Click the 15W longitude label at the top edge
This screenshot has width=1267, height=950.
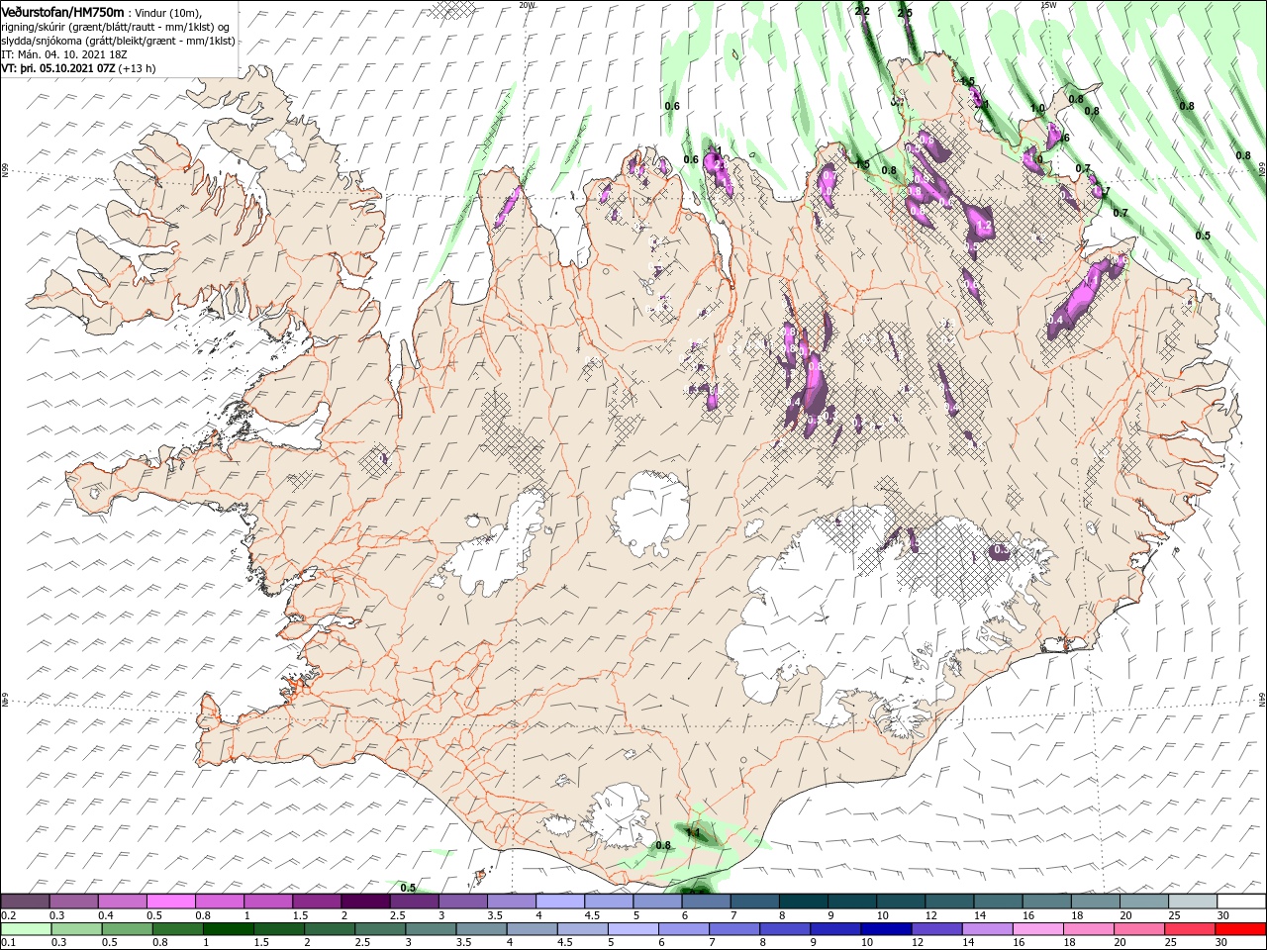(x=1048, y=5)
